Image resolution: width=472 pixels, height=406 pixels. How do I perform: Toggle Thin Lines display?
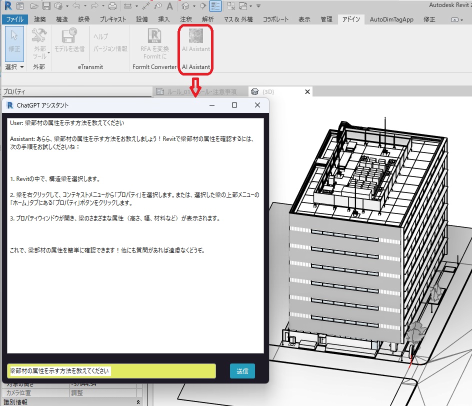click(x=215, y=6)
